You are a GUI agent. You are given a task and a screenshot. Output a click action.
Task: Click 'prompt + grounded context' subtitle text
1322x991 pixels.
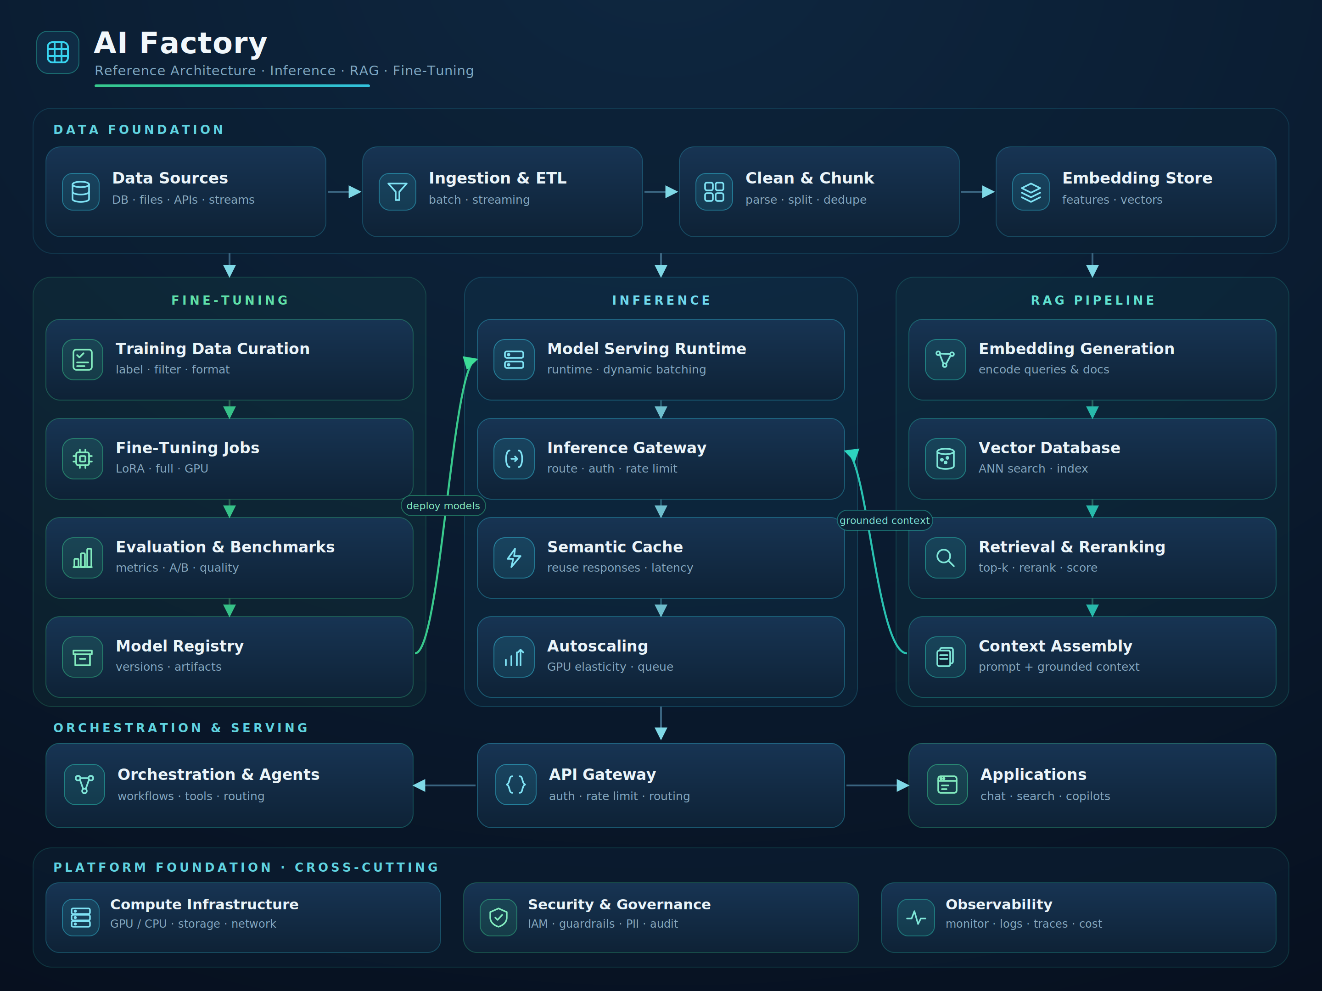(1059, 667)
